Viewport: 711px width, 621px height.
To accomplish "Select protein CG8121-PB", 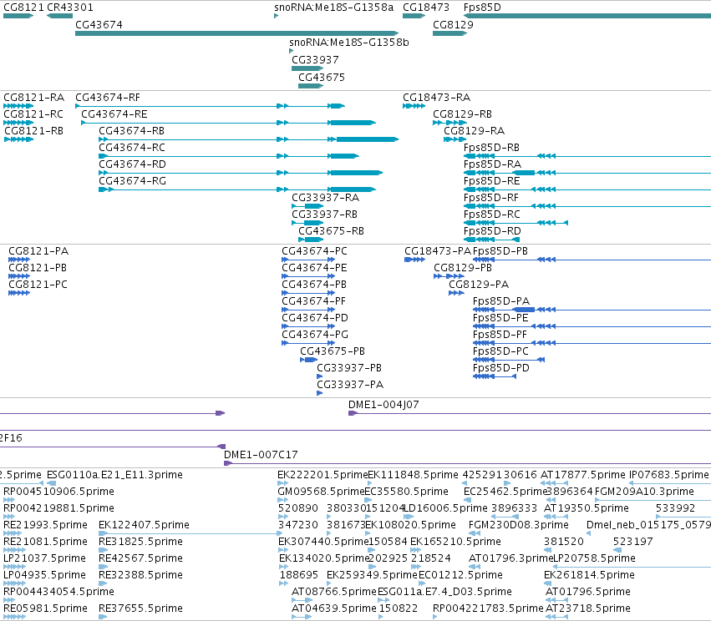I will (x=38, y=268).
